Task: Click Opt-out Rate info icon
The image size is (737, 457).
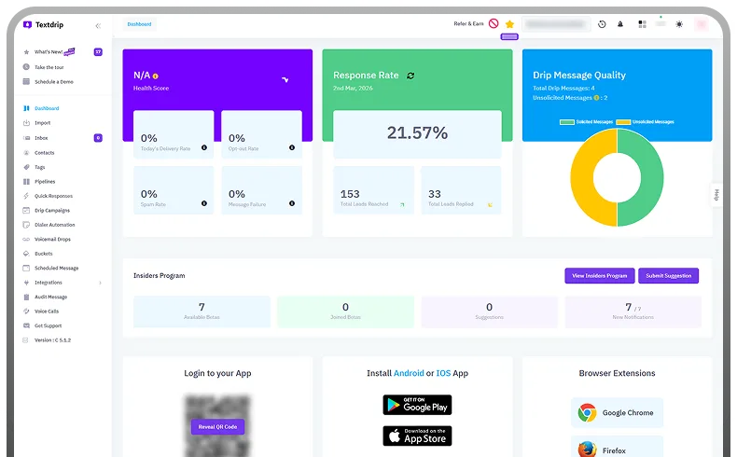Action: click(292, 147)
